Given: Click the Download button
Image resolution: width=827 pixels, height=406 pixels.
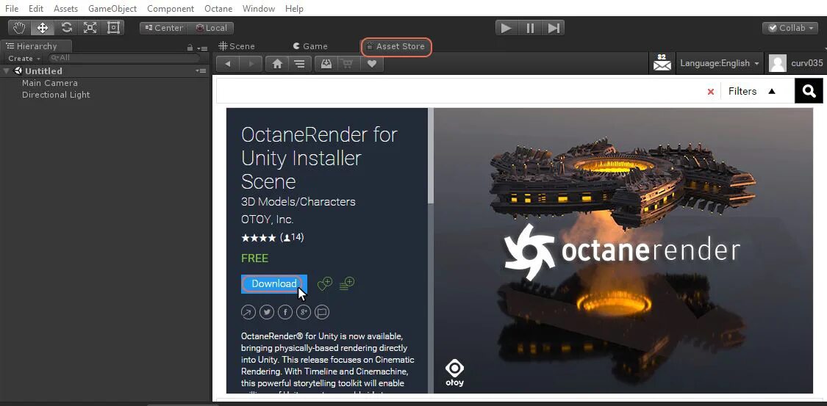Looking at the screenshot, I should [273, 284].
